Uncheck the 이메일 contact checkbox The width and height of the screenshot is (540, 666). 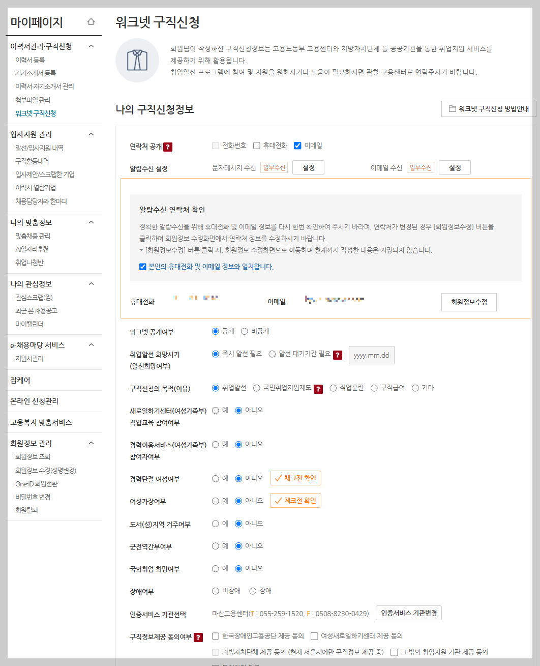coord(297,146)
